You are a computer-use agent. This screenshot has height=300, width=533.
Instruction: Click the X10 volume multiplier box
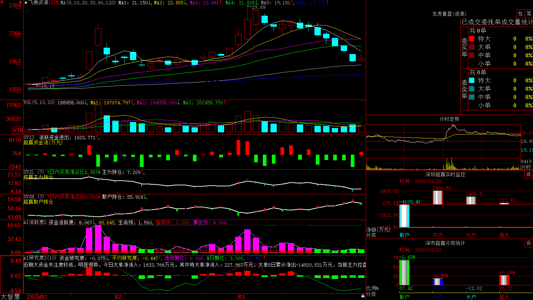click(x=18, y=130)
